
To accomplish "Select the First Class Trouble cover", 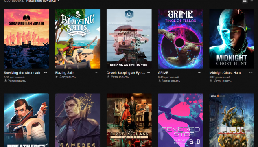I will 129,120.
